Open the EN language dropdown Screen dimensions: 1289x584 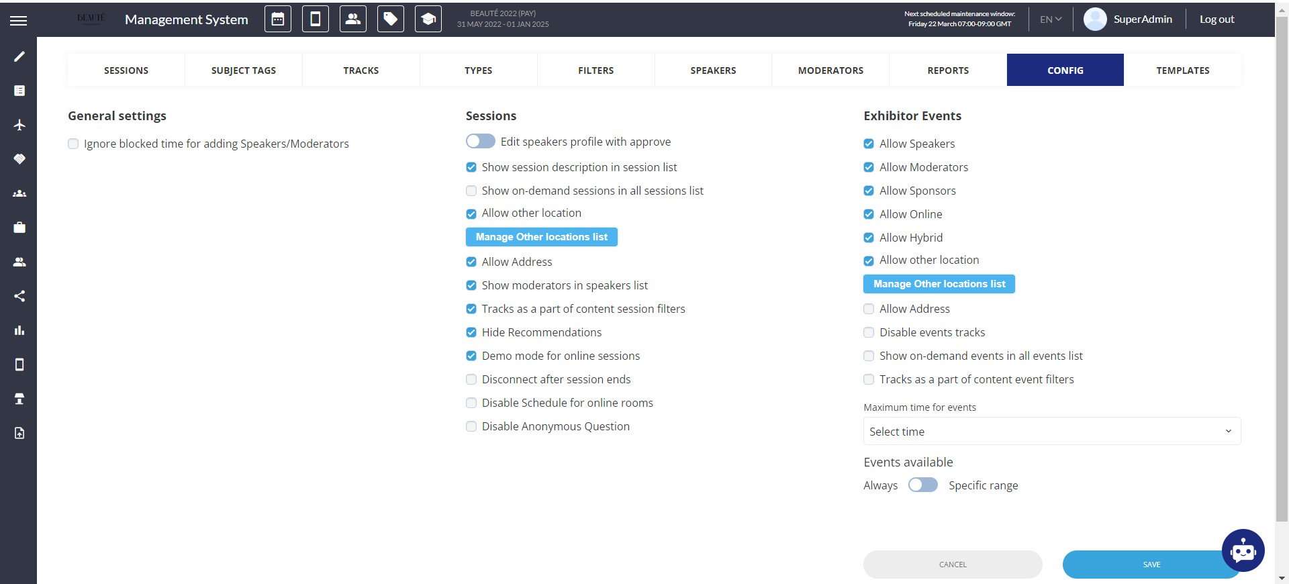(x=1051, y=19)
